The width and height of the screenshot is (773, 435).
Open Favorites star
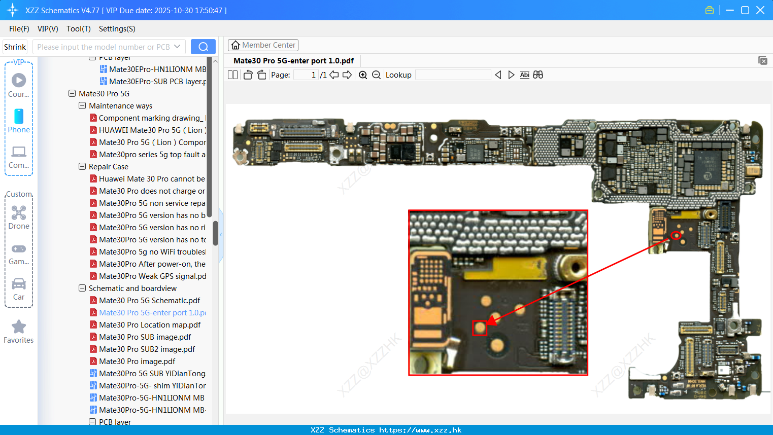(19, 332)
